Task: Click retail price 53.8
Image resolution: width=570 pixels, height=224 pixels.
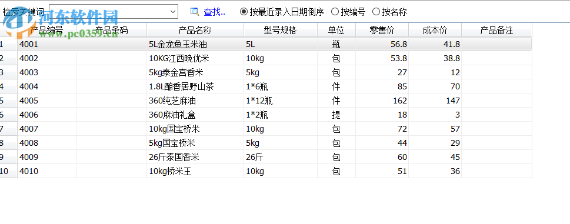Action: [399, 58]
